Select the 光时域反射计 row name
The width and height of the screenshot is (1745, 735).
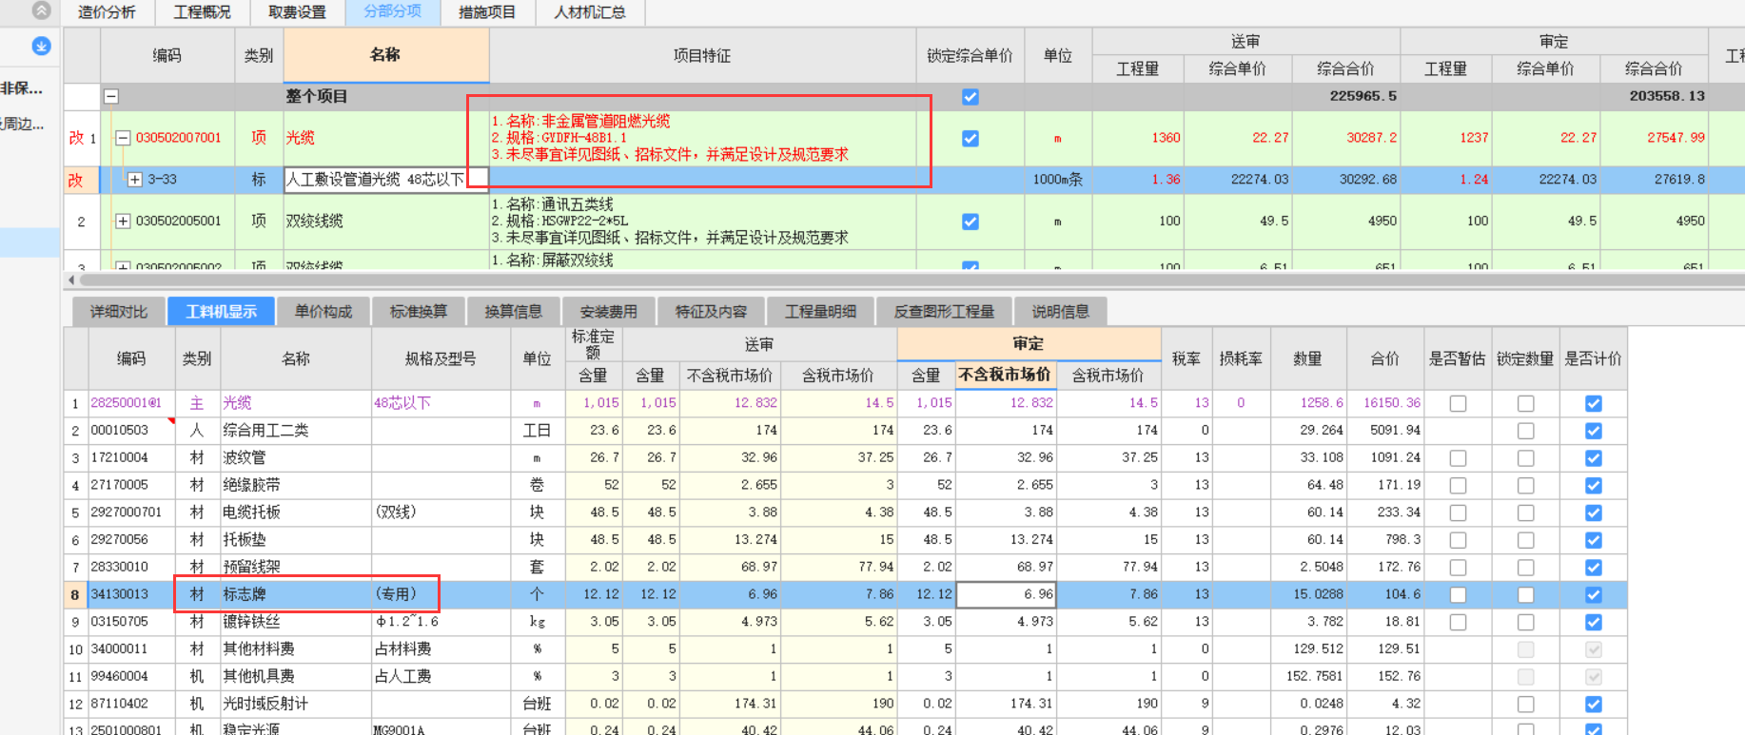[x=265, y=705]
